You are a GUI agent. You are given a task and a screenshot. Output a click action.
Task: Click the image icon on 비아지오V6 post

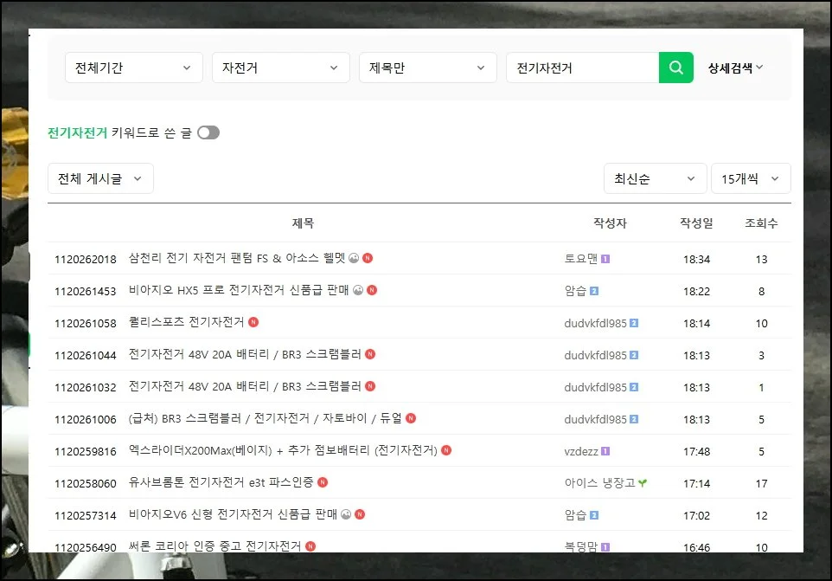345,514
